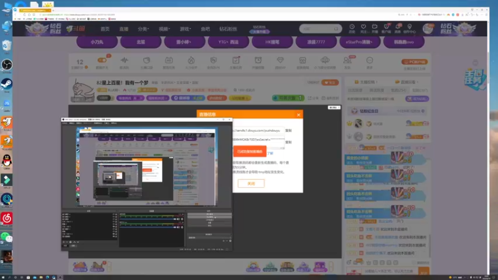The height and width of the screenshot is (280, 498).
Task: Click the user avatar in header
Action: [428, 29]
